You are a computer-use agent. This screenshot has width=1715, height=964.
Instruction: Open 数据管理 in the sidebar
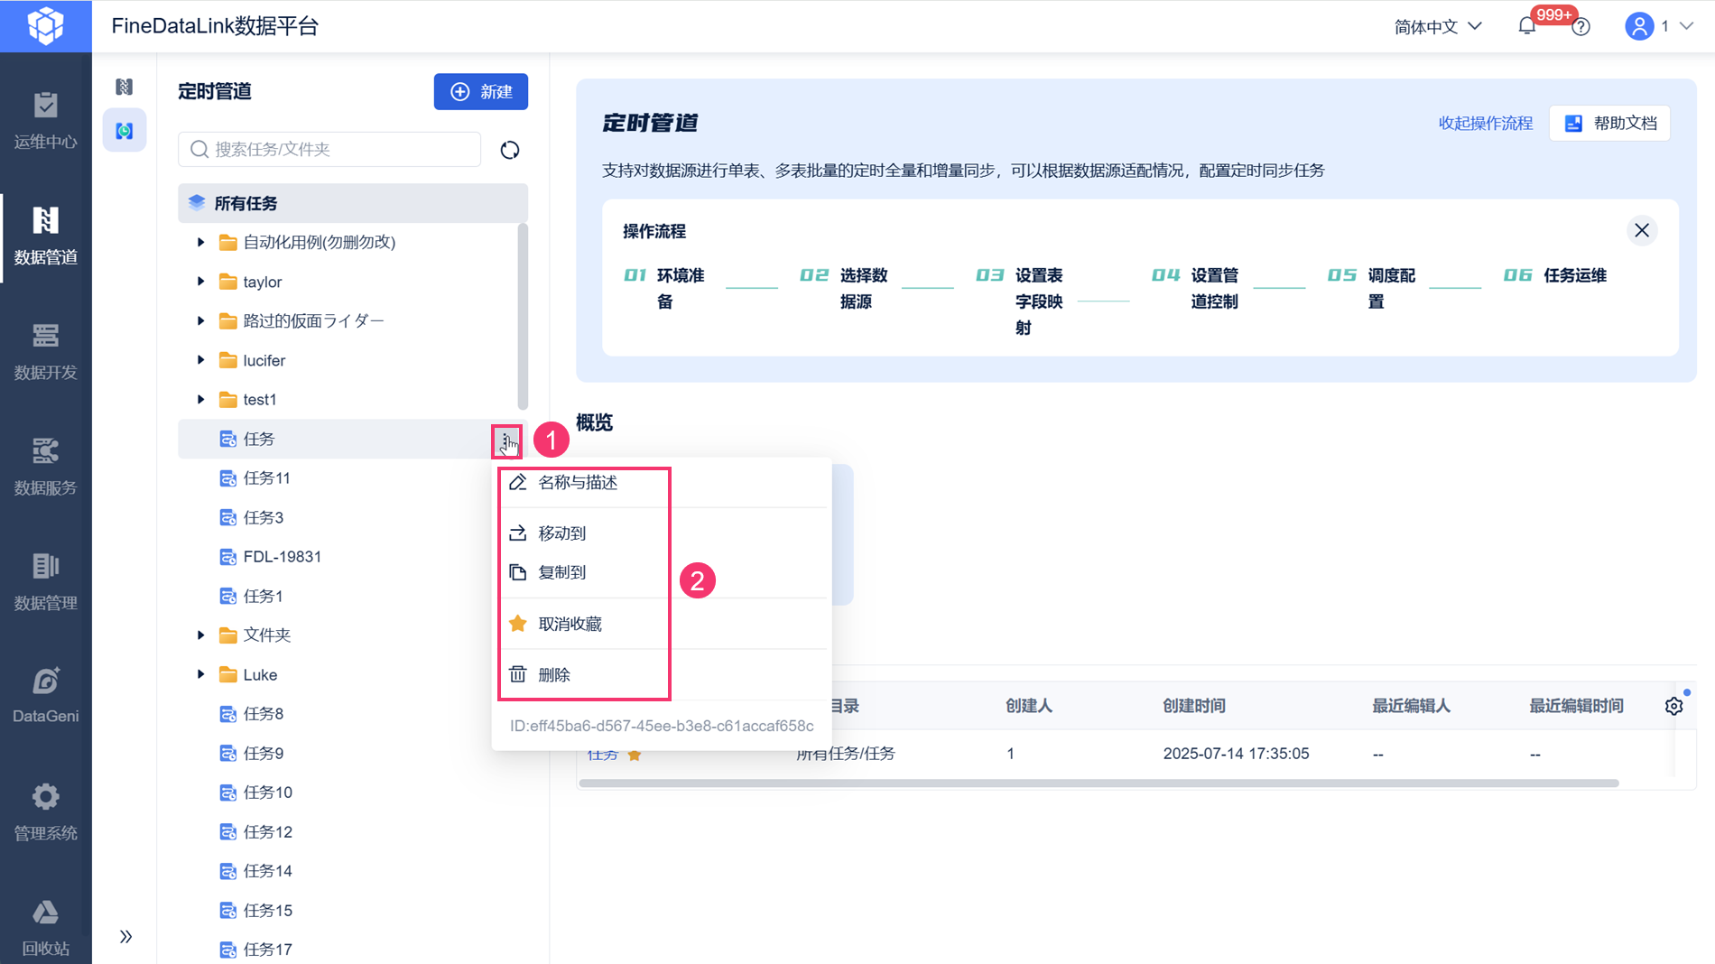(x=46, y=582)
